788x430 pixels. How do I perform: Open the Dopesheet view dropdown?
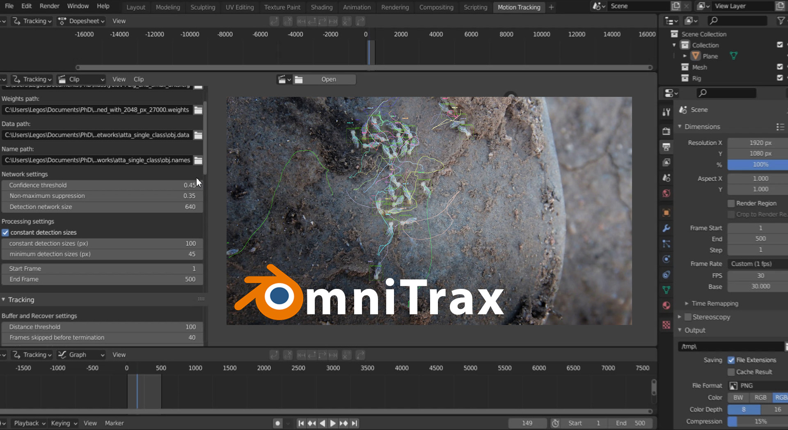tap(81, 21)
